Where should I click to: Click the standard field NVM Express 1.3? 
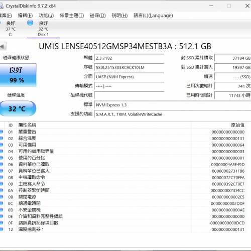173,105
